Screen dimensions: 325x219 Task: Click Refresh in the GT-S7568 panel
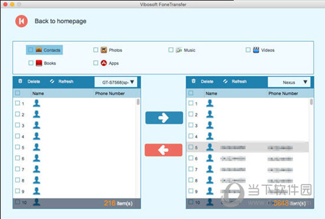(66, 81)
